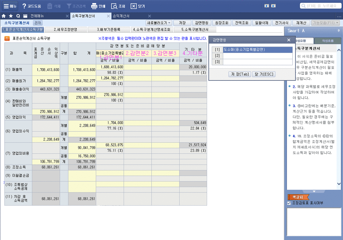343x240 pixels.
Task: Click 감면명칭 entry [3] field
Action: click(x=258, y=62)
